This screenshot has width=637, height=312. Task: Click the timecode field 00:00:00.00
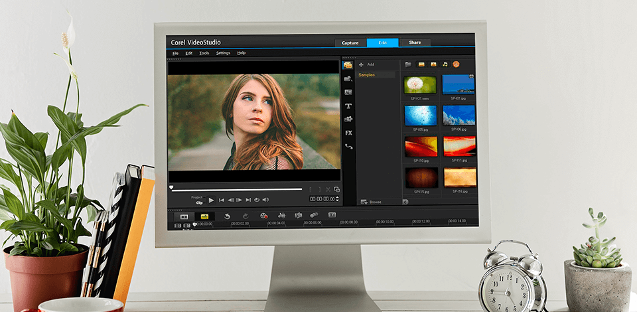pyautogui.click(x=322, y=199)
